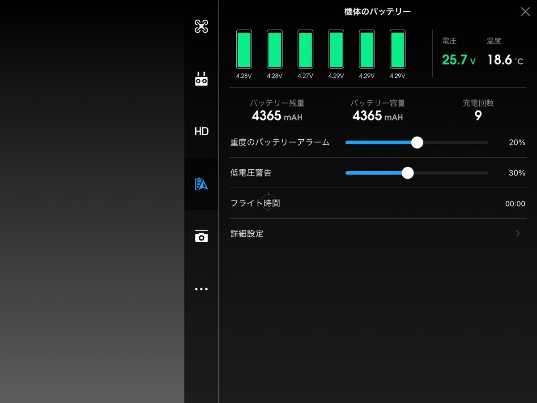Viewport: 537px width, 403px height.
Task: Open the 詳細設定 advanced settings row
Action: click(378, 234)
